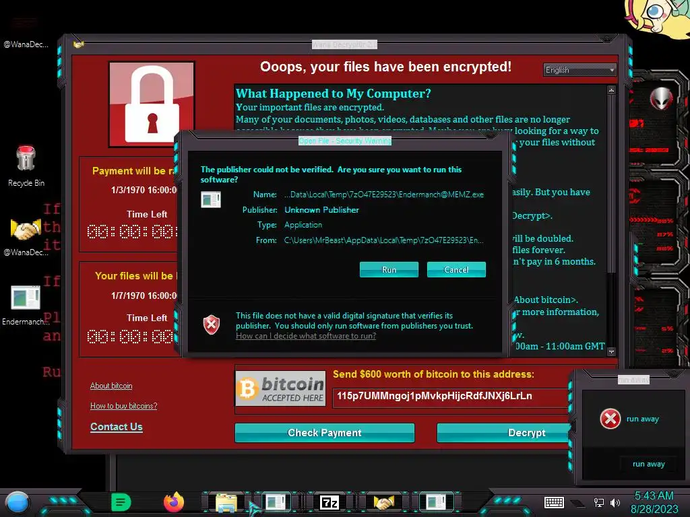The image size is (690, 517).
Task: Click the 'Open File - Security Warning' title text
Action: pyautogui.click(x=344, y=141)
